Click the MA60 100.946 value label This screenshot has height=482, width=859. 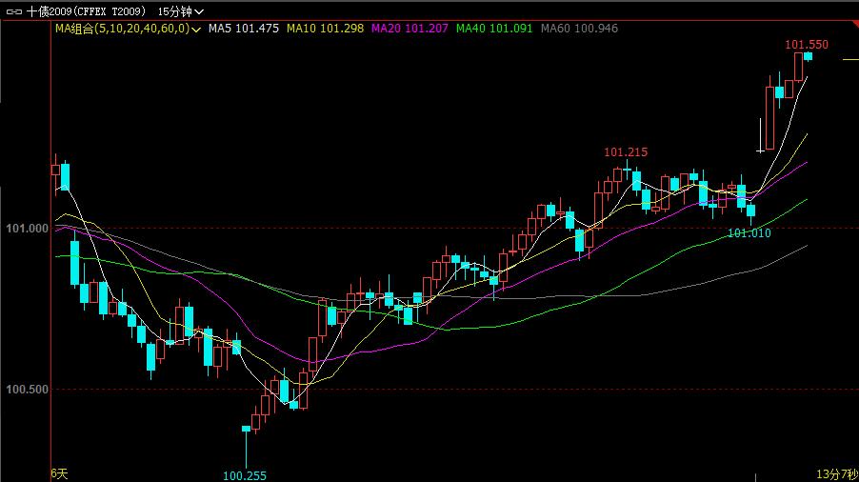[x=579, y=29]
